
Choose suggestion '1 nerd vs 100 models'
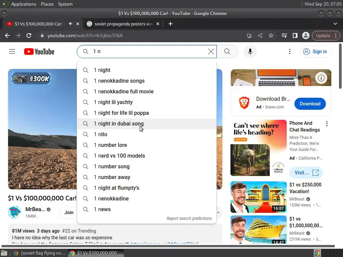coord(147,156)
